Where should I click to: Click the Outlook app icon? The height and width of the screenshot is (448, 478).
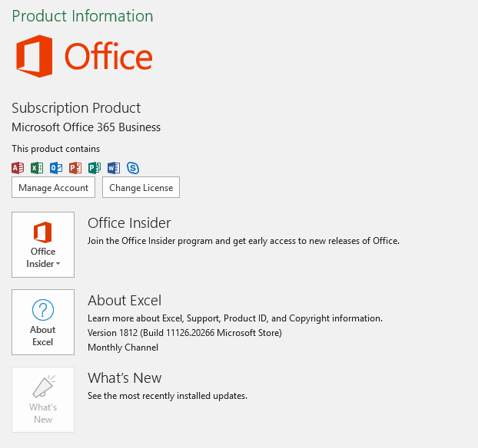[56, 168]
